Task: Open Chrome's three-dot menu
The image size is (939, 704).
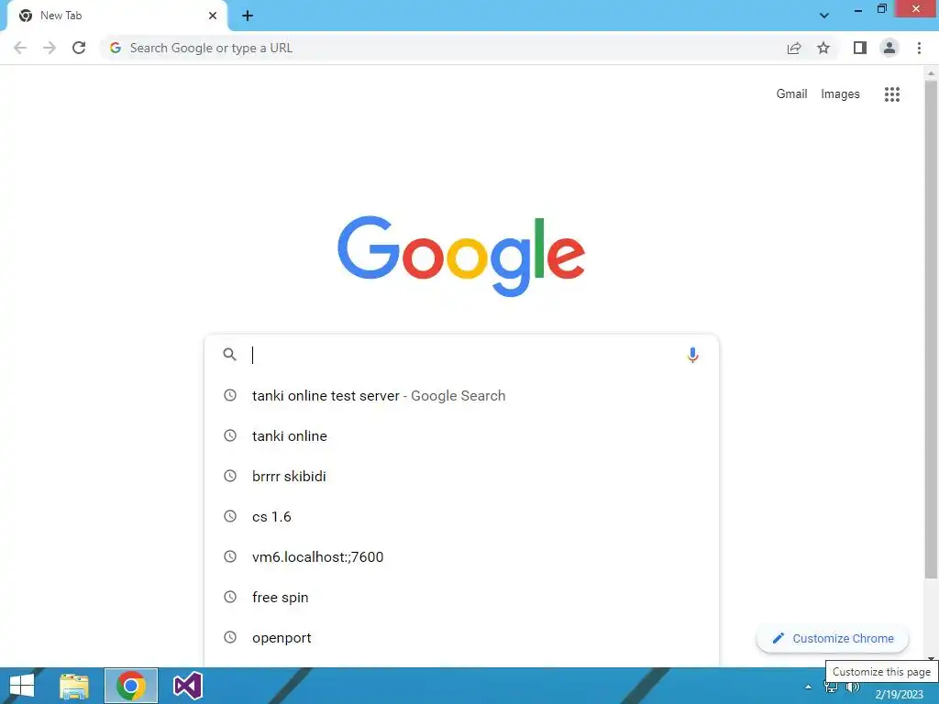Action: click(919, 48)
